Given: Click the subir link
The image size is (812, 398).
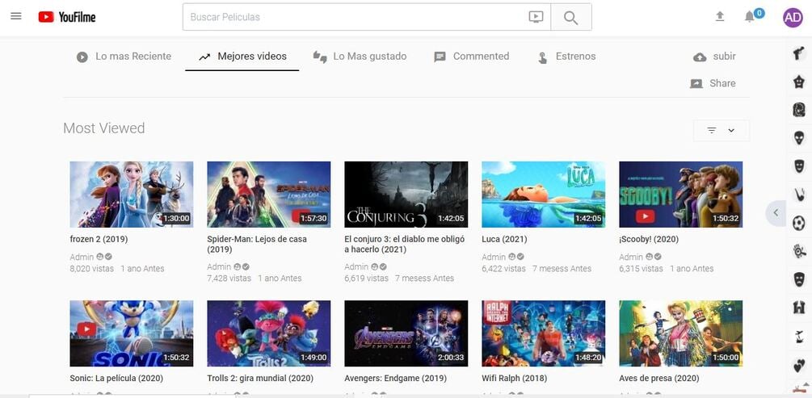Looking at the screenshot, I should click(724, 57).
